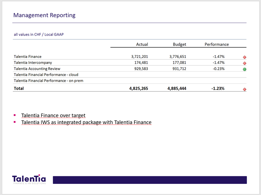Click the red diamond in the Total row
The height and width of the screenshot is (195, 261).
pos(244,89)
